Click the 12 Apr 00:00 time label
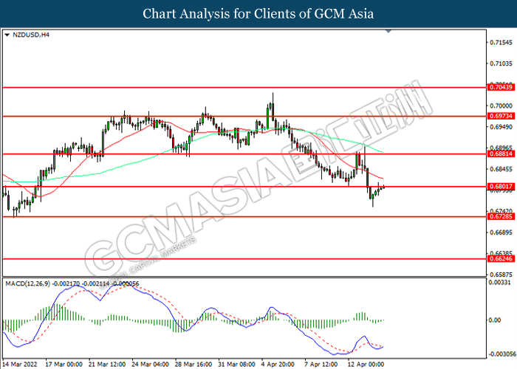The height and width of the screenshot is (369, 517). pyautogui.click(x=366, y=365)
